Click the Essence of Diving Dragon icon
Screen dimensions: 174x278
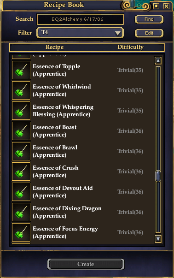point(21,212)
